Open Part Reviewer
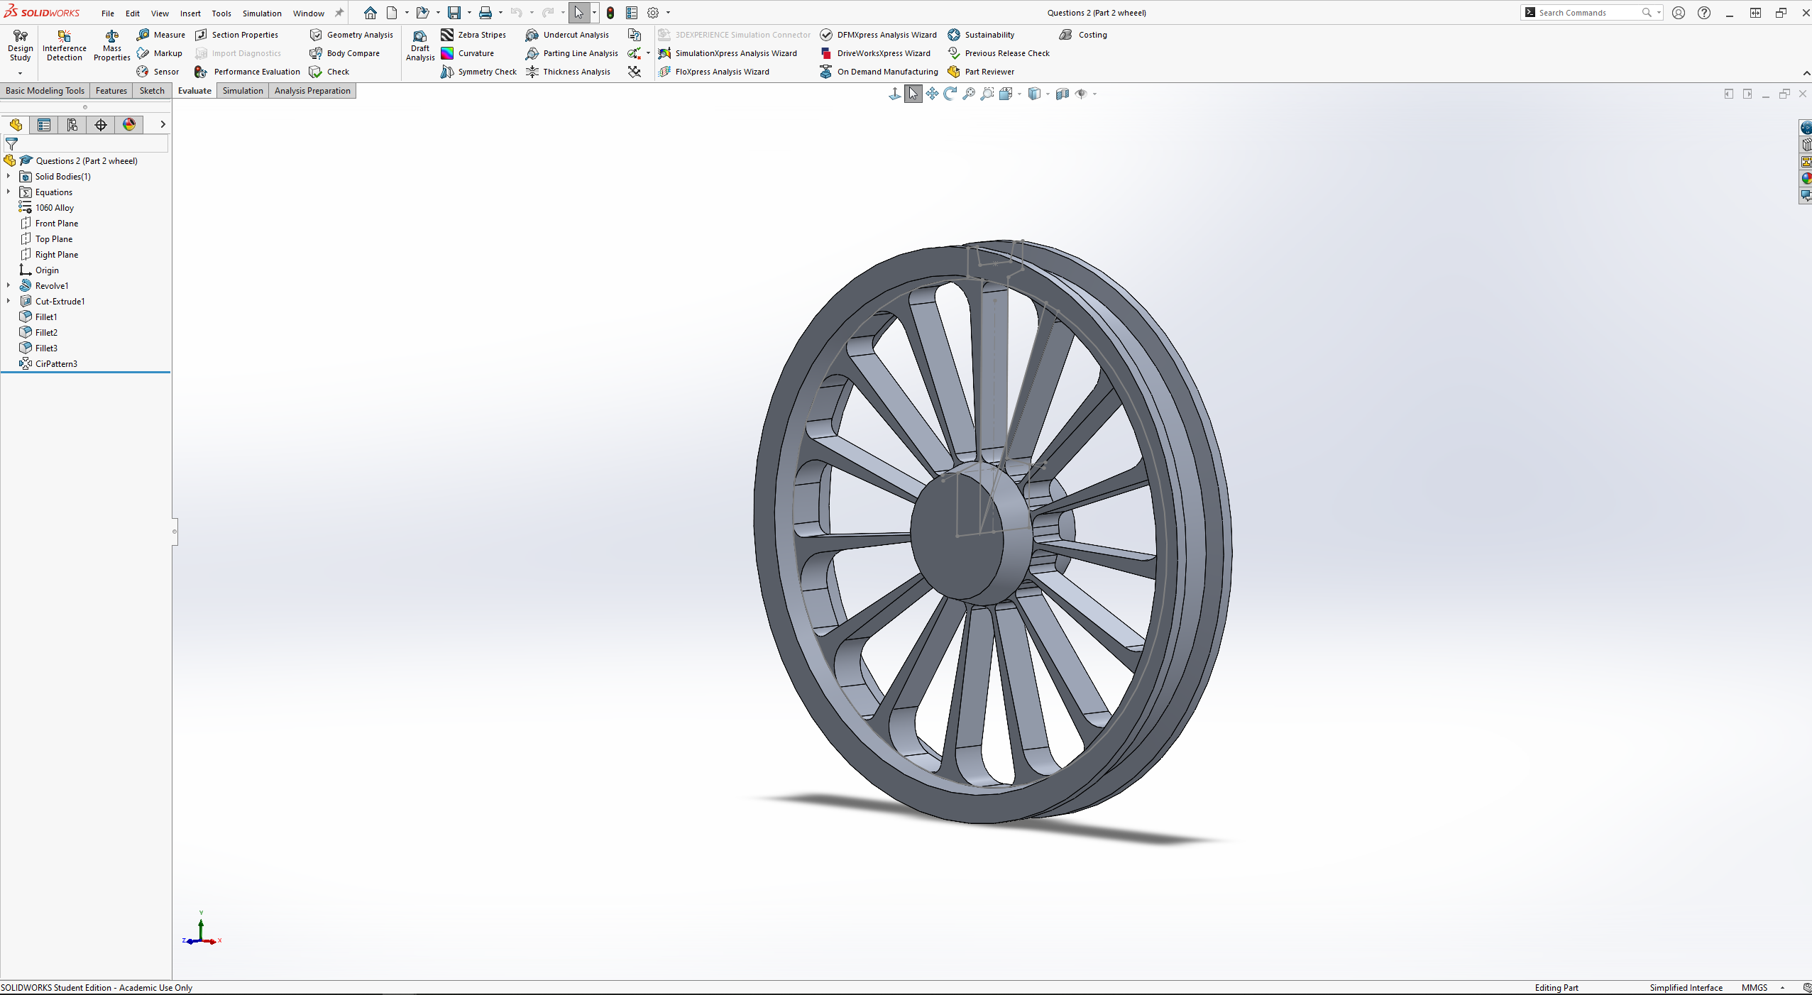 [x=981, y=72]
